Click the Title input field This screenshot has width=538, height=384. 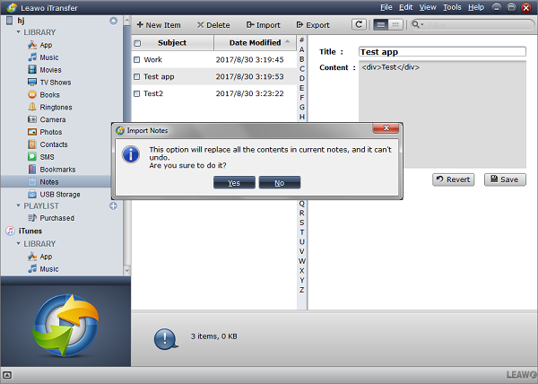pos(442,52)
